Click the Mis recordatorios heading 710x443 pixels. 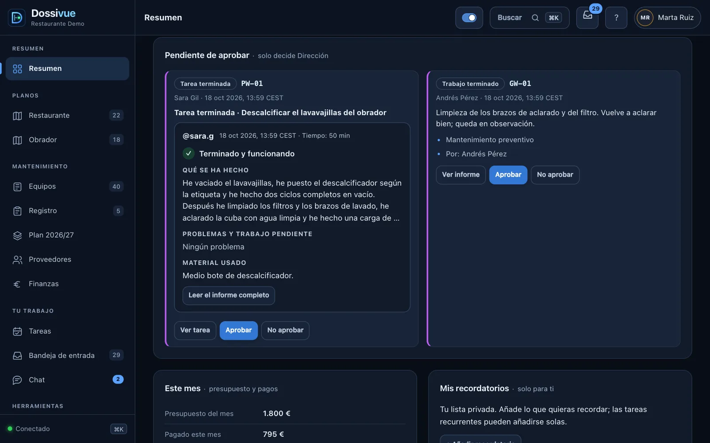pos(474,389)
